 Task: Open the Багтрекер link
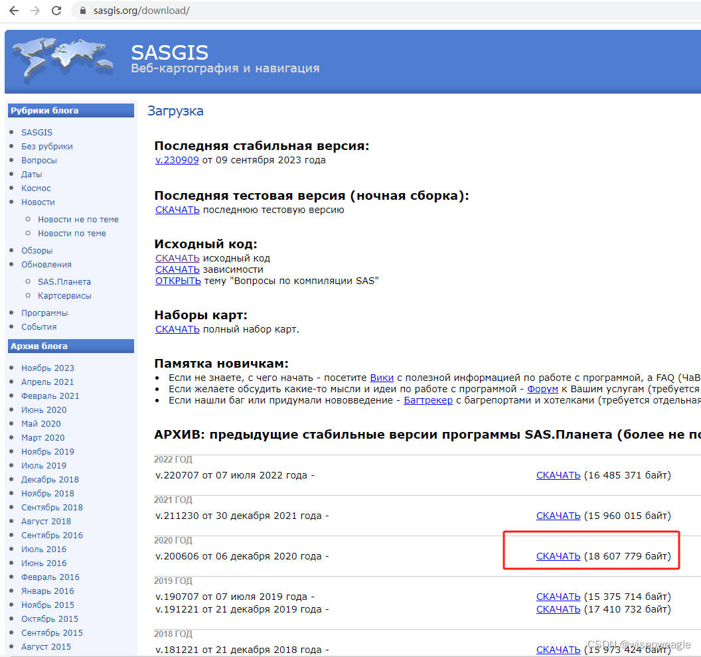(x=428, y=400)
